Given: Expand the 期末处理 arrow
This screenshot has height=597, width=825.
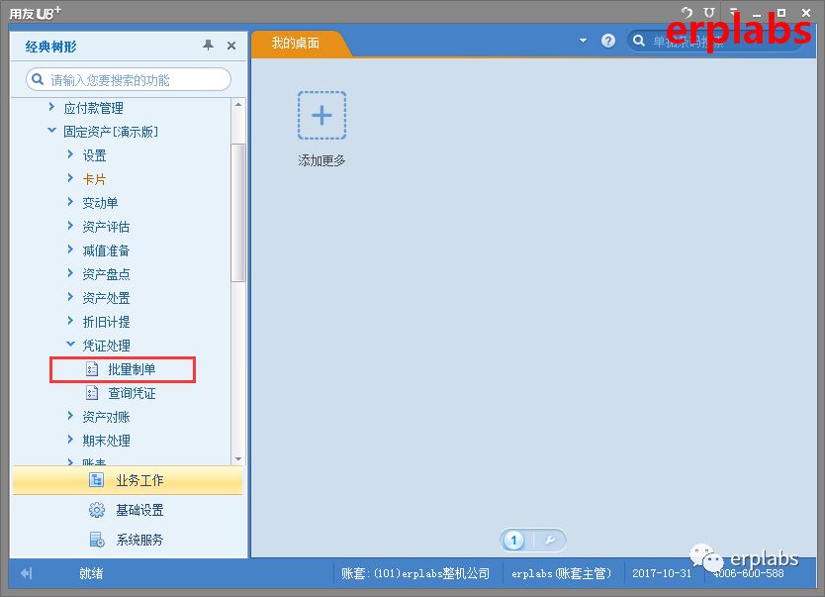Looking at the screenshot, I should (70, 440).
